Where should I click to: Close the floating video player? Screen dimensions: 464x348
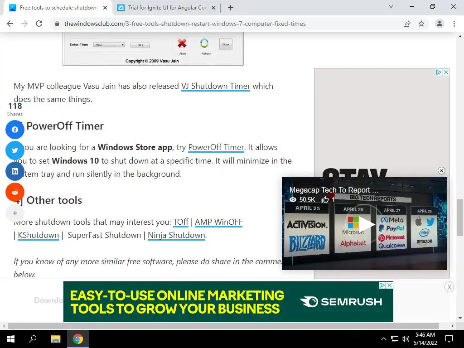(x=441, y=170)
